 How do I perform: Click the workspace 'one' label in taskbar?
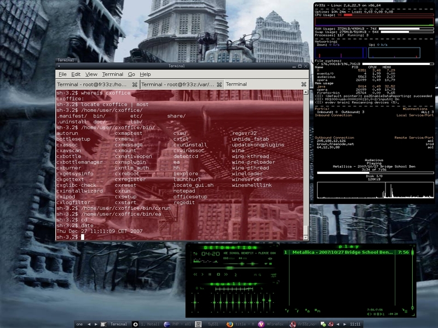tap(79, 324)
